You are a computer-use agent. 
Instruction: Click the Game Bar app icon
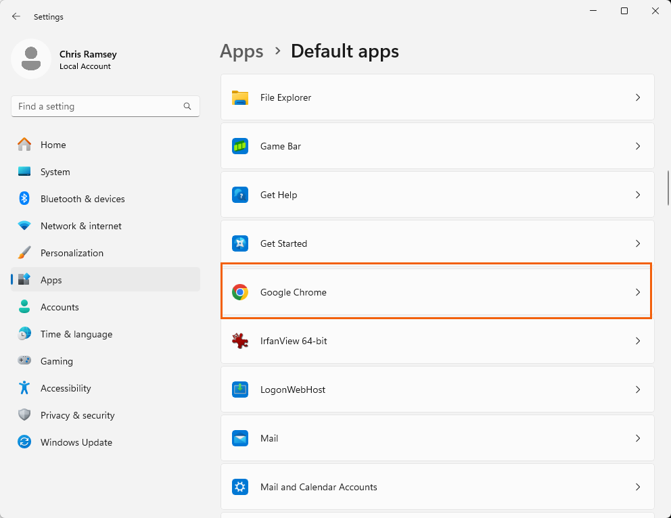(240, 146)
